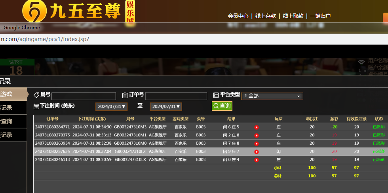Click the 一键归户 link
This screenshot has height=193, width=388.
coord(320,16)
